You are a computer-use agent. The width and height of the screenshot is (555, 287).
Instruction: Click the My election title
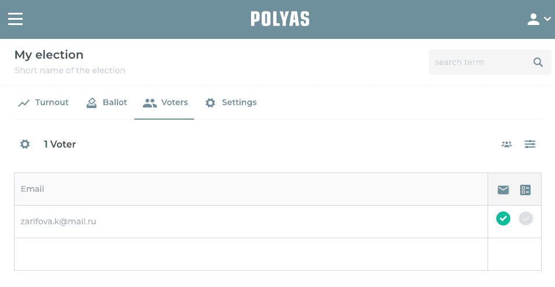click(x=49, y=55)
